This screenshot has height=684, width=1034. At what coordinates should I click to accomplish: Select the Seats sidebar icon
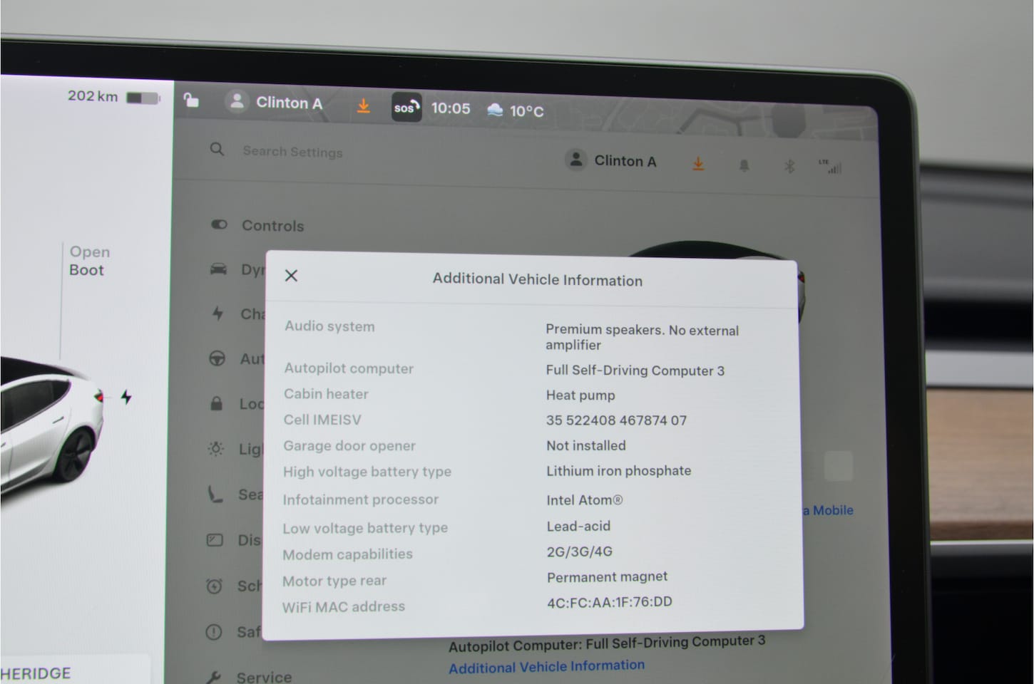click(x=215, y=494)
